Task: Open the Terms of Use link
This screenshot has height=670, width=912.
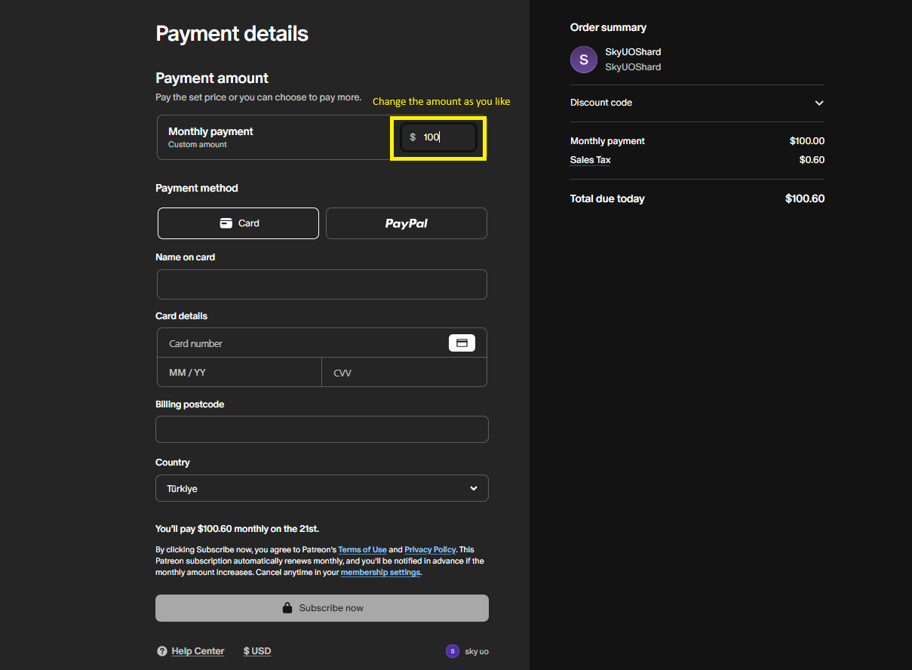Action: (x=362, y=550)
